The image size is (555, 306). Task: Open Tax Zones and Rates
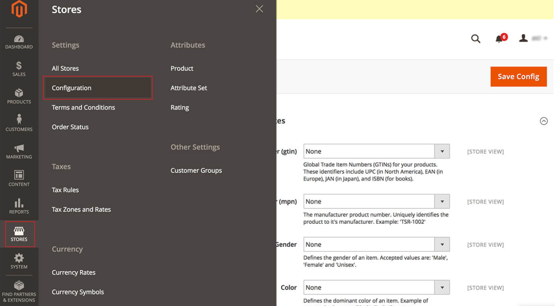coord(81,209)
